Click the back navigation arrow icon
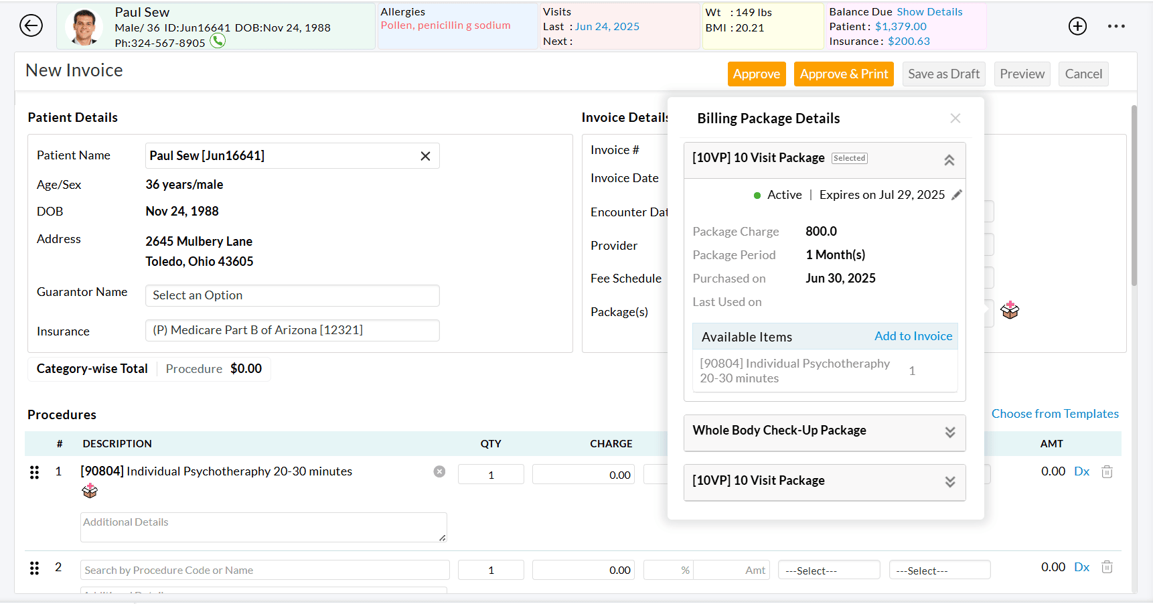Image resolution: width=1153 pixels, height=604 pixels. [31, 25]
